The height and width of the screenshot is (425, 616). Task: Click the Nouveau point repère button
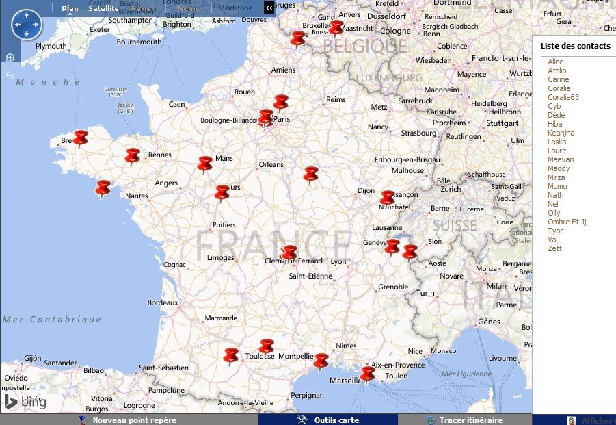click(x=134, y=420)
